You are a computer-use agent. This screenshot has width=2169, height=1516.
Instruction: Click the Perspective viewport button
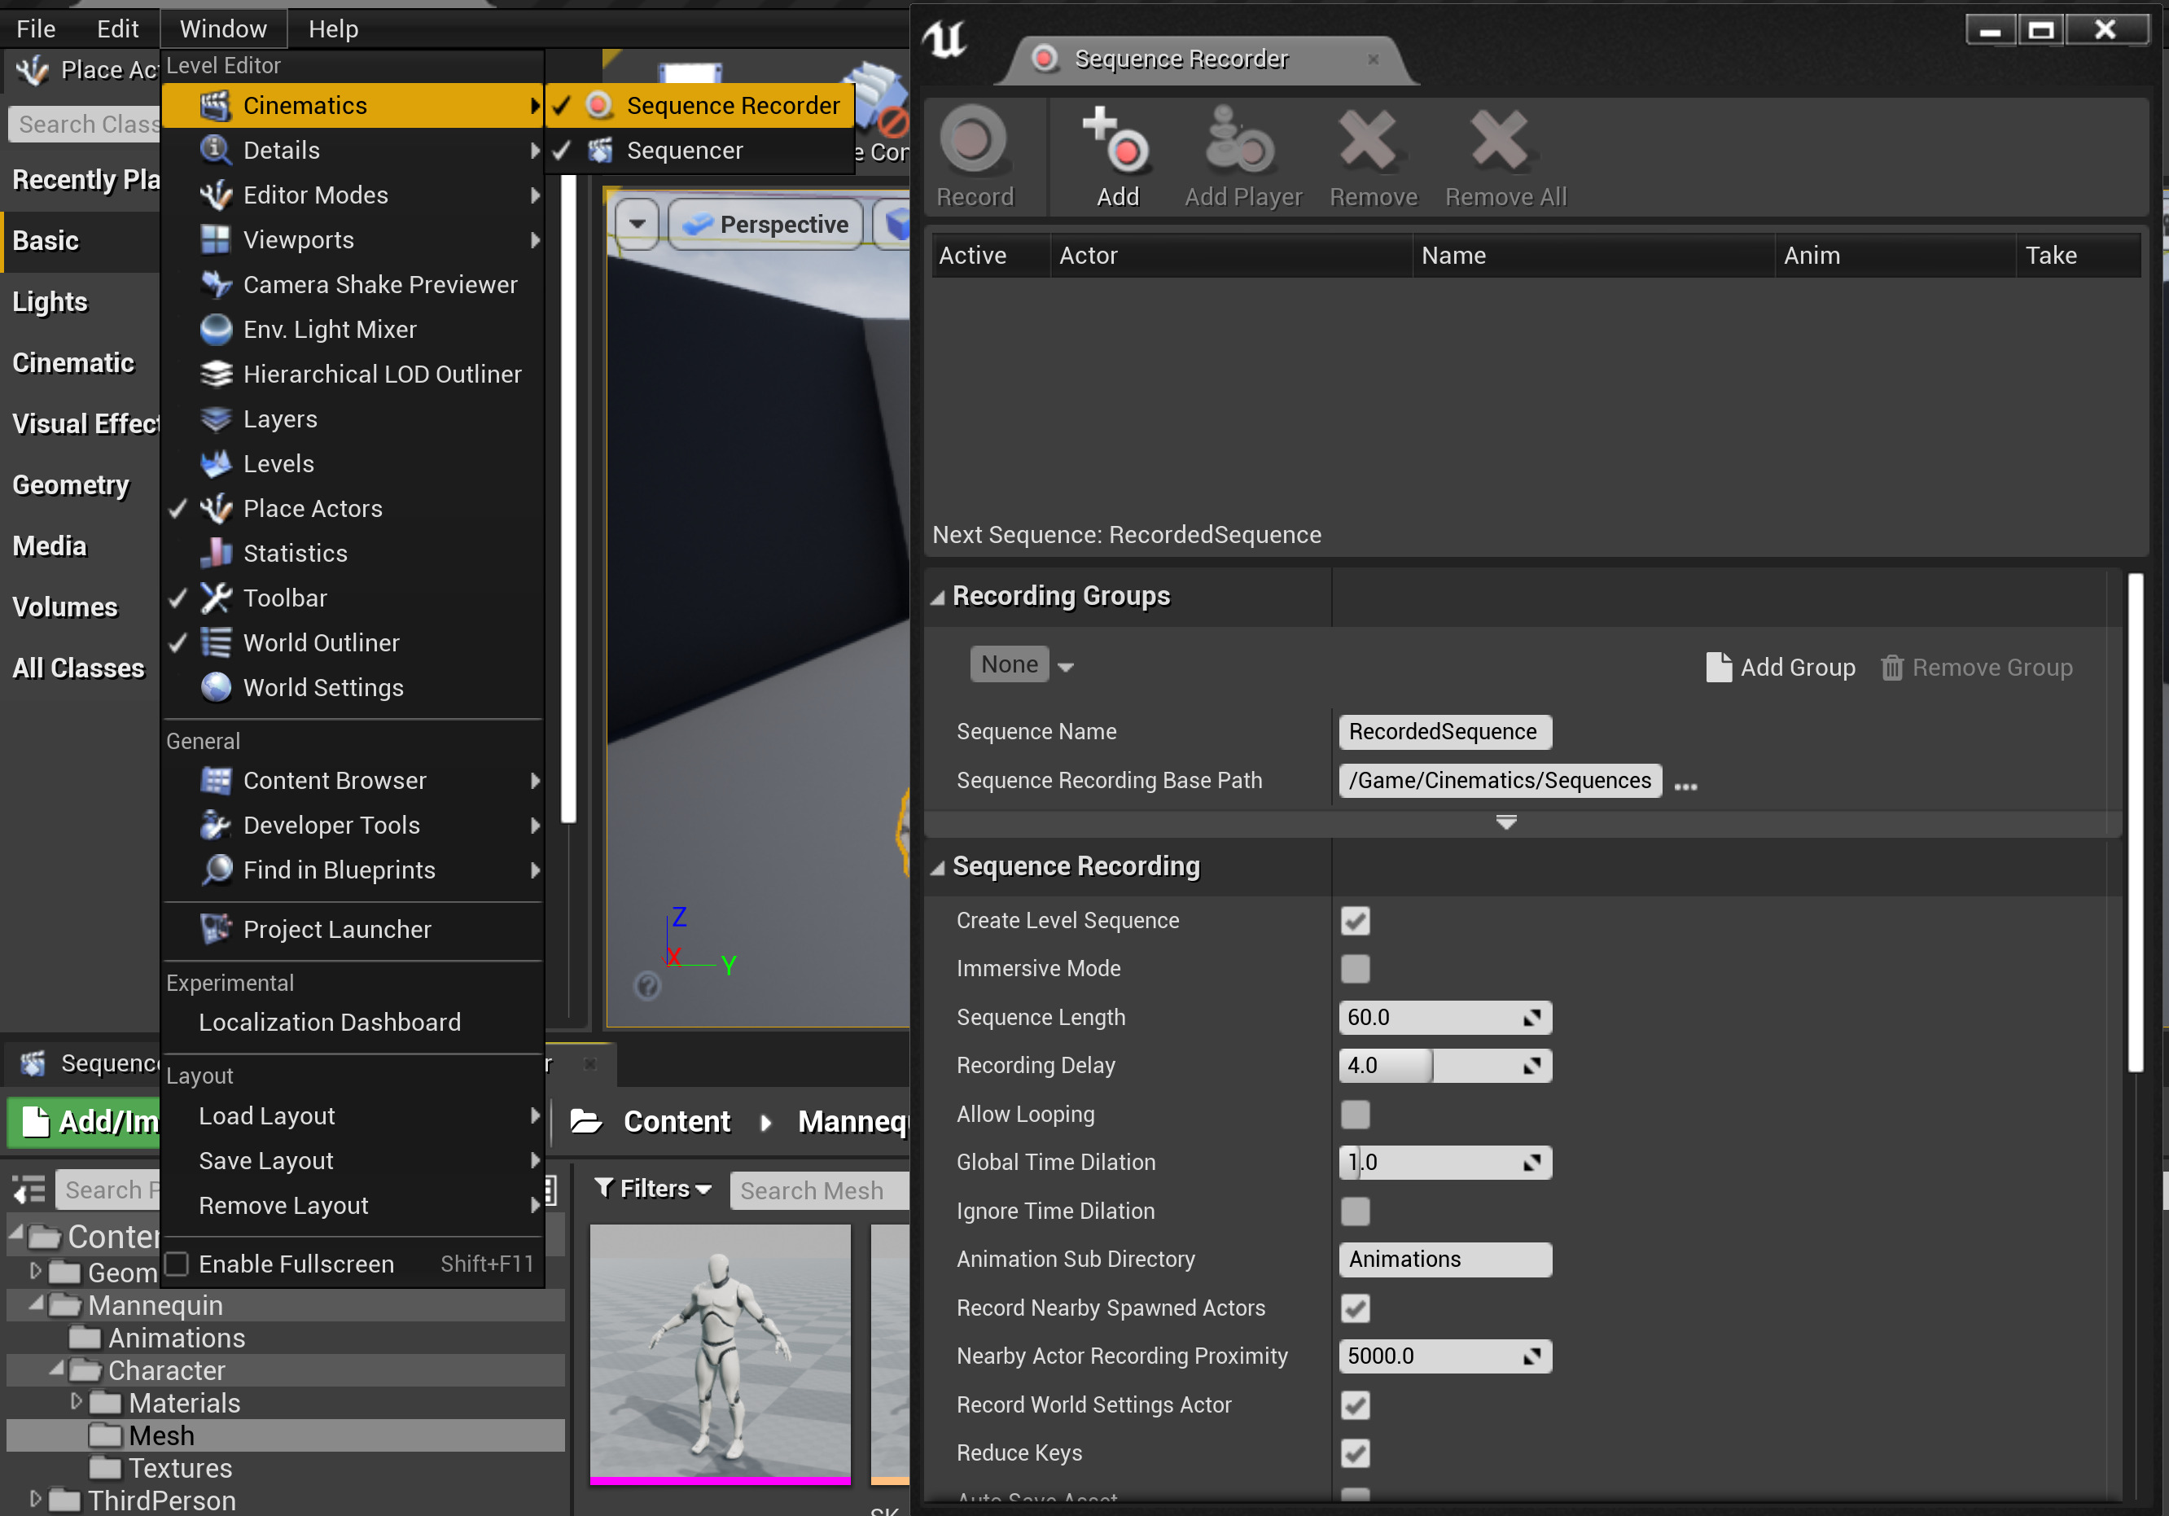765,225
